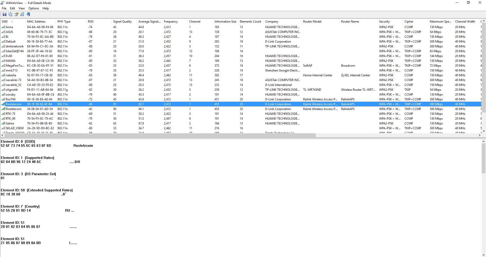Image resolution: width=486 pixels, height=257 pixels.
Task: Click the signal icon next to natasha
Action: (4, 75)
